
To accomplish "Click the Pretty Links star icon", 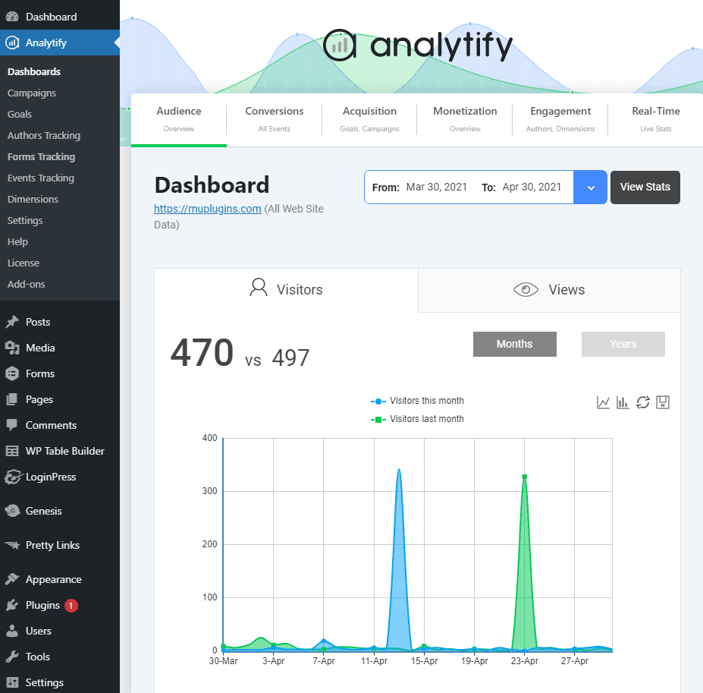I will (13, 545).
